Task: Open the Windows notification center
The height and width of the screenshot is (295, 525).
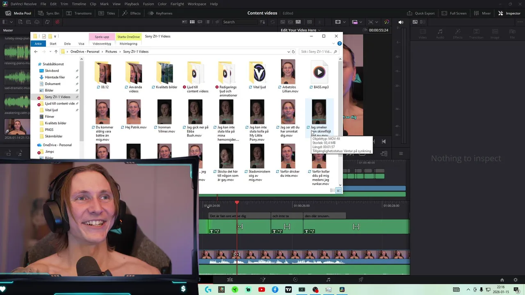Action: (x=516, y=290)
